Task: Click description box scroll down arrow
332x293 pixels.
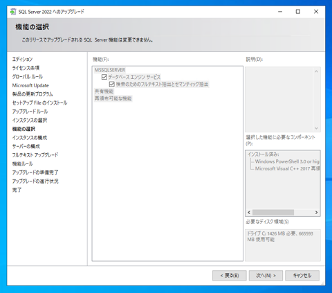Action: [x=316, y=128]
